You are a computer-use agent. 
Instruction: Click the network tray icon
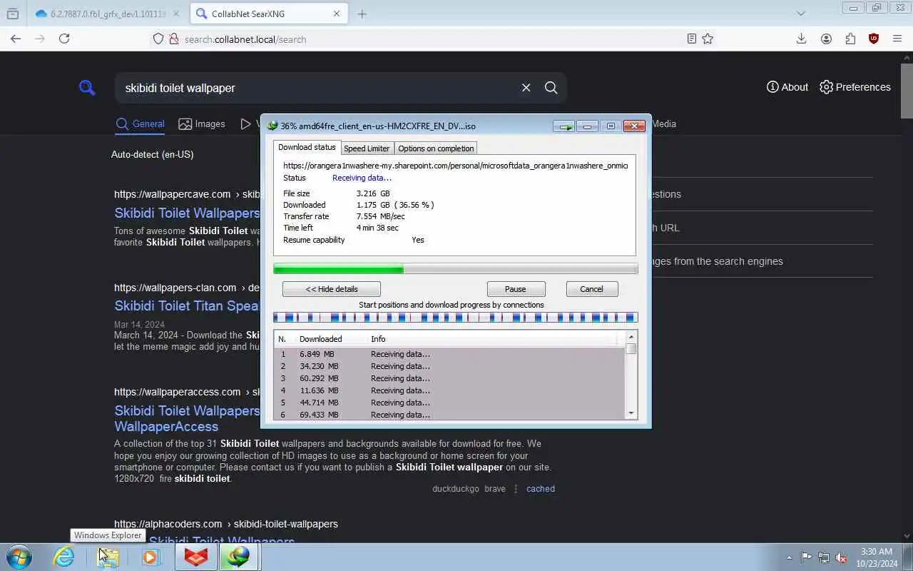click(824, 557)
